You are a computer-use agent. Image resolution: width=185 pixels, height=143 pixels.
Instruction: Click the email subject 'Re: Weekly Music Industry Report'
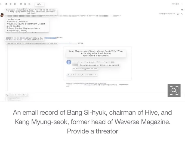click(31, 12)
